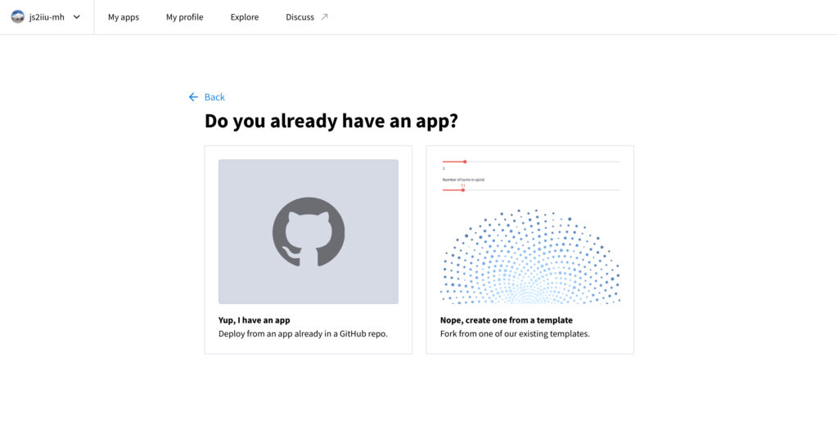Navigate to the Explore section
838x437 pixels.
pos(244,17)
